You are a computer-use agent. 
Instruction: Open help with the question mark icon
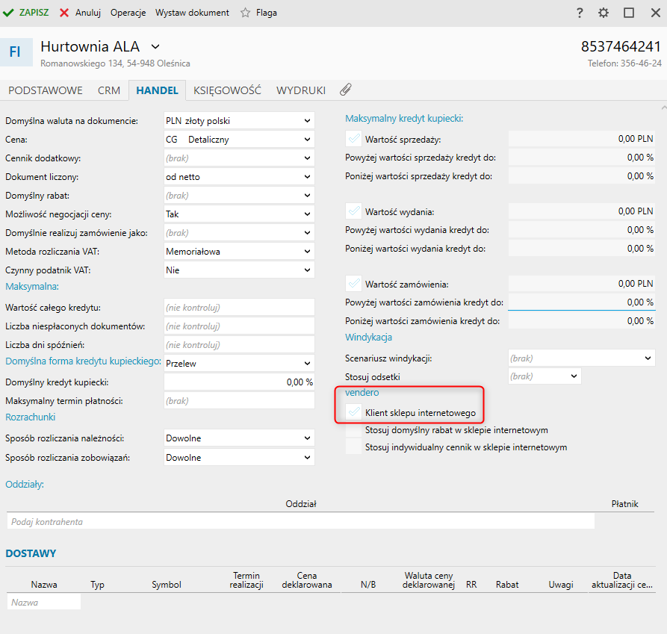580,13
